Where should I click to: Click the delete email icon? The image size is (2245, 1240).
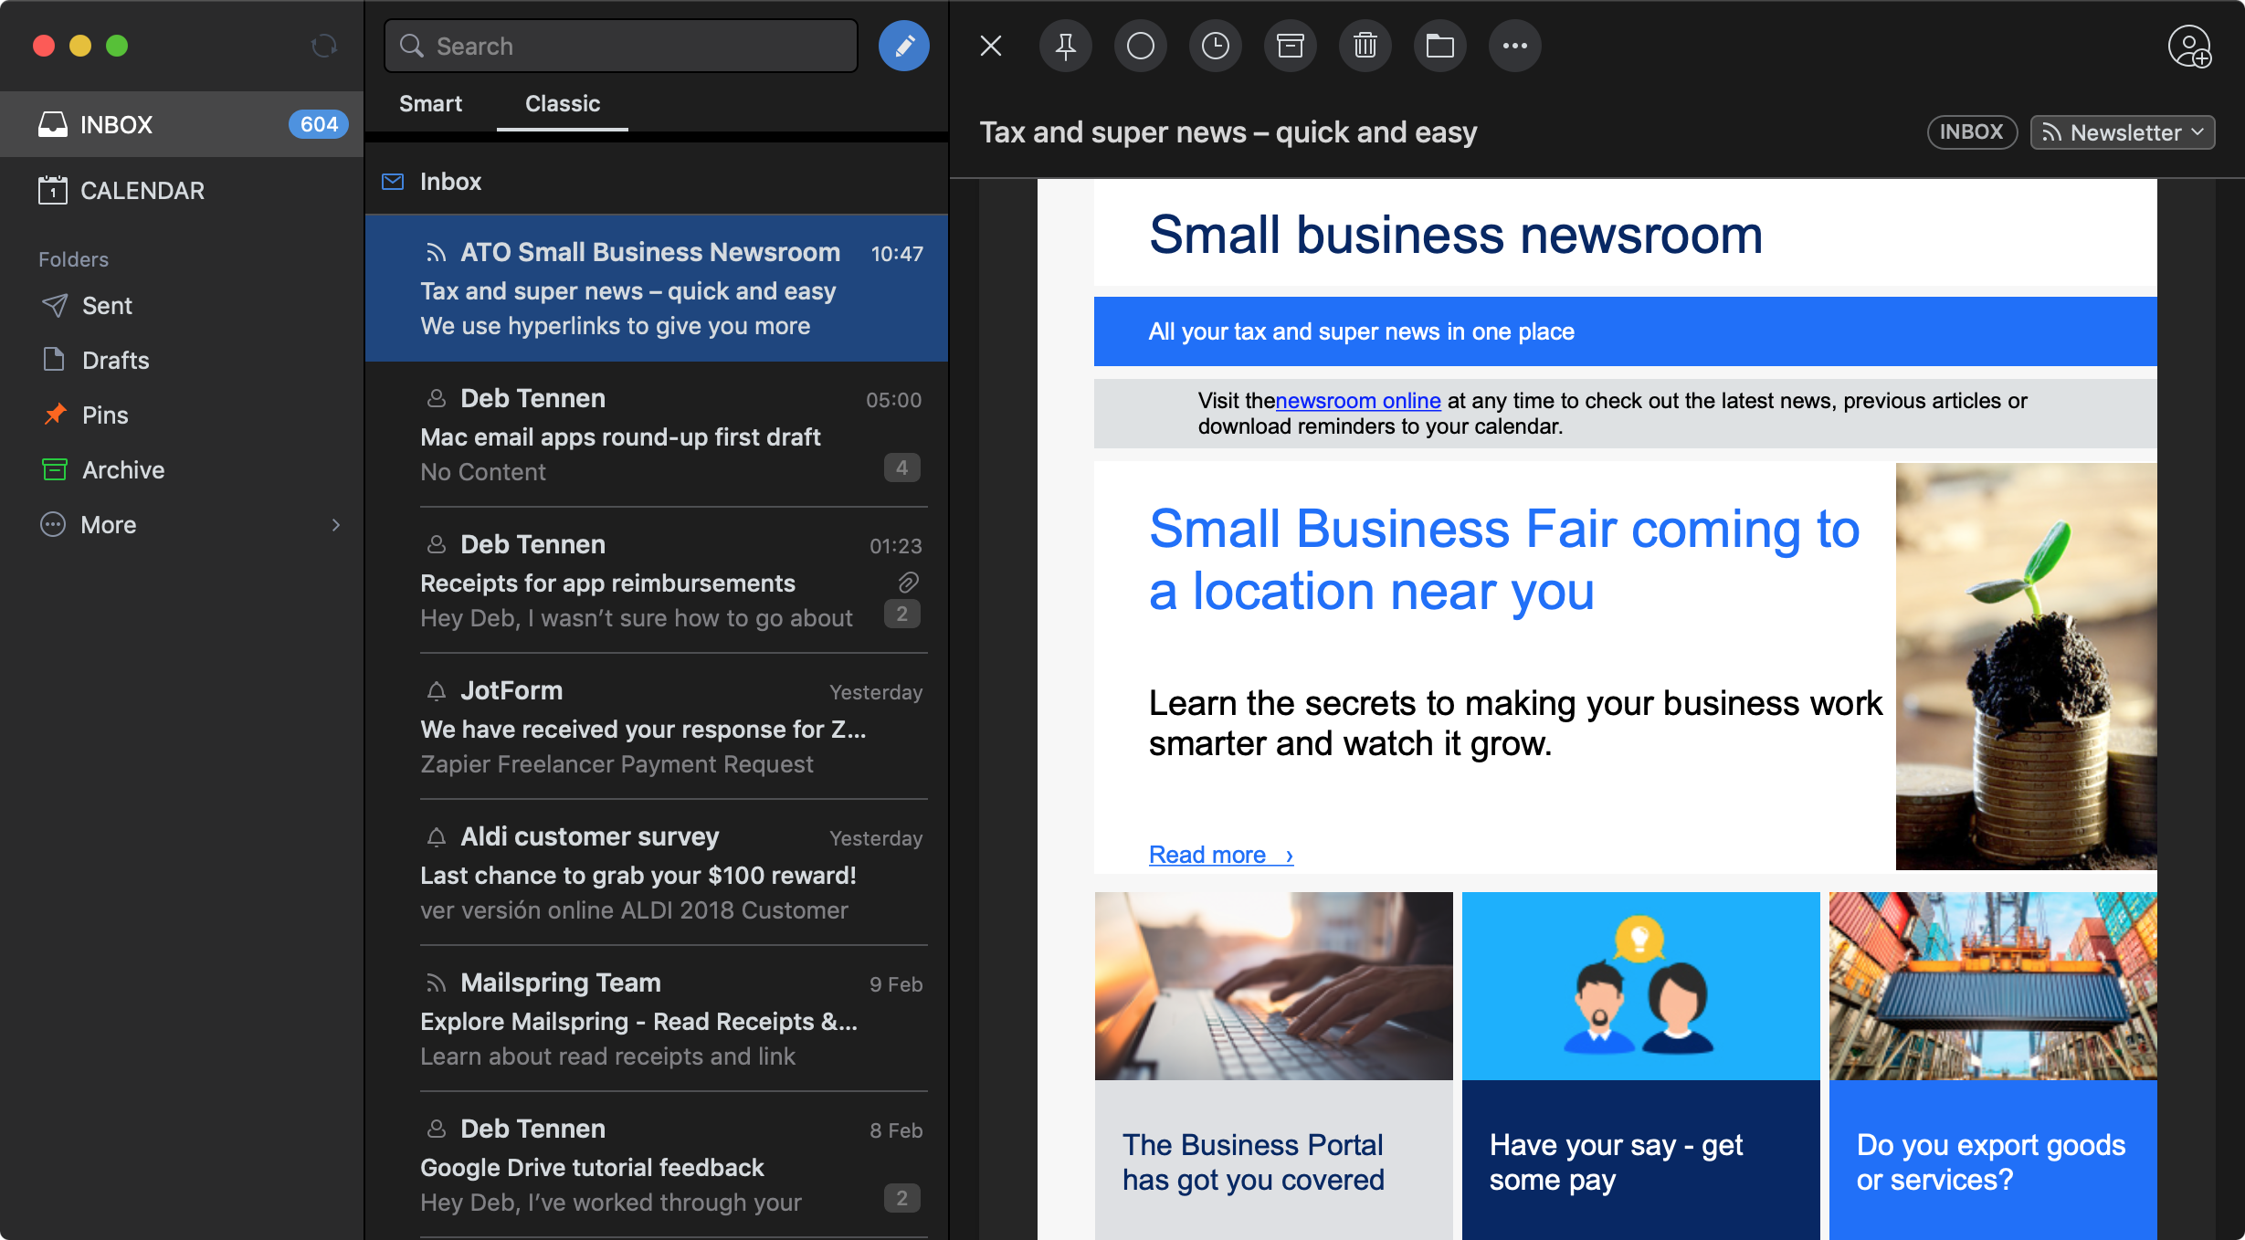(x=1364, y=46)
